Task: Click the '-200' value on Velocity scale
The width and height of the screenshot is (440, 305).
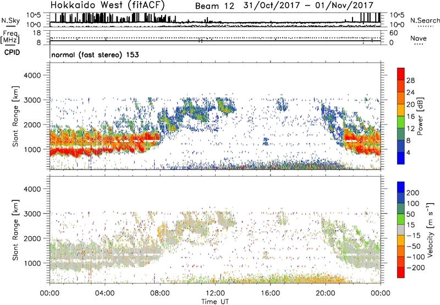Action: pos(416,268)
